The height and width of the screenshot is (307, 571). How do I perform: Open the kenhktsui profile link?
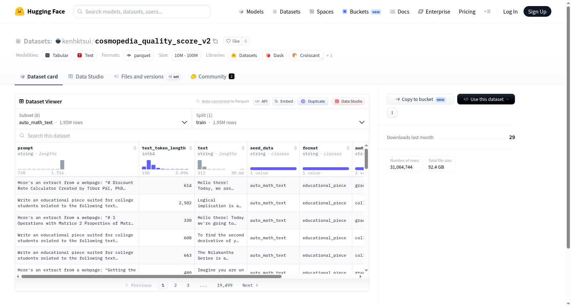click(x=76, y=41)
